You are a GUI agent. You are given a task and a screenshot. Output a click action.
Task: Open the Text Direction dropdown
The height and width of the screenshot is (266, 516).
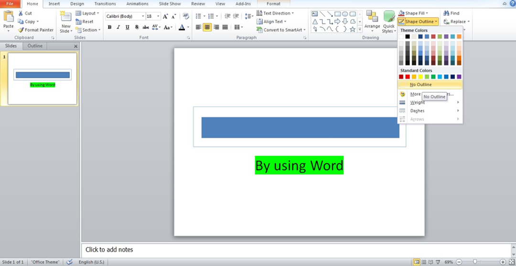275,13
